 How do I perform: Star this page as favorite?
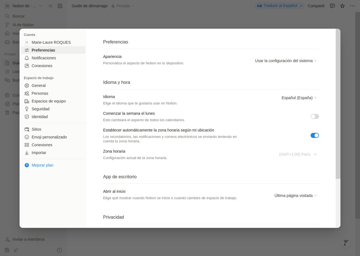[x=342, y=6]
